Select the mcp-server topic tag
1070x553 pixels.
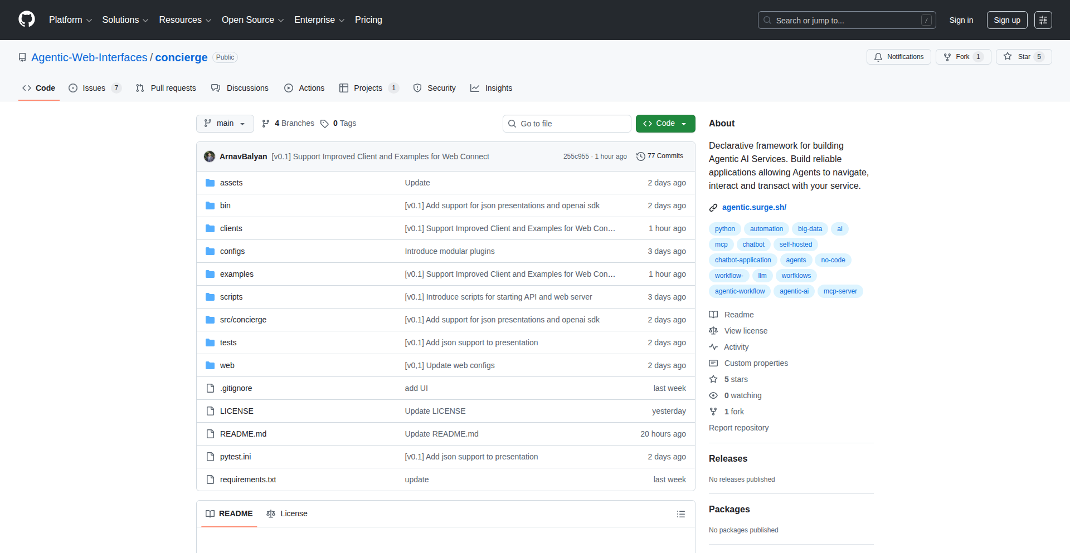pyautogui.click(x=840, y=291)
